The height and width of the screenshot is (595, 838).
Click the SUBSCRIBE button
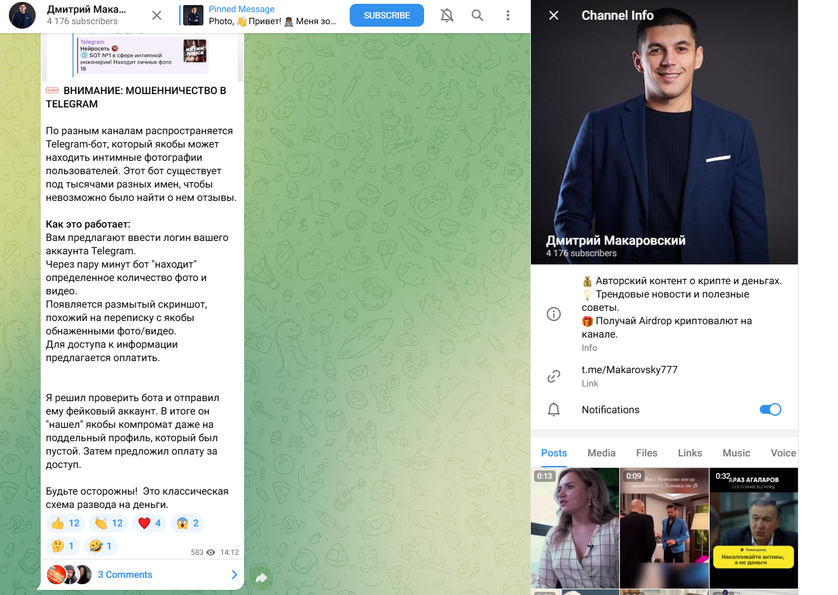click(x=387, y=15)
